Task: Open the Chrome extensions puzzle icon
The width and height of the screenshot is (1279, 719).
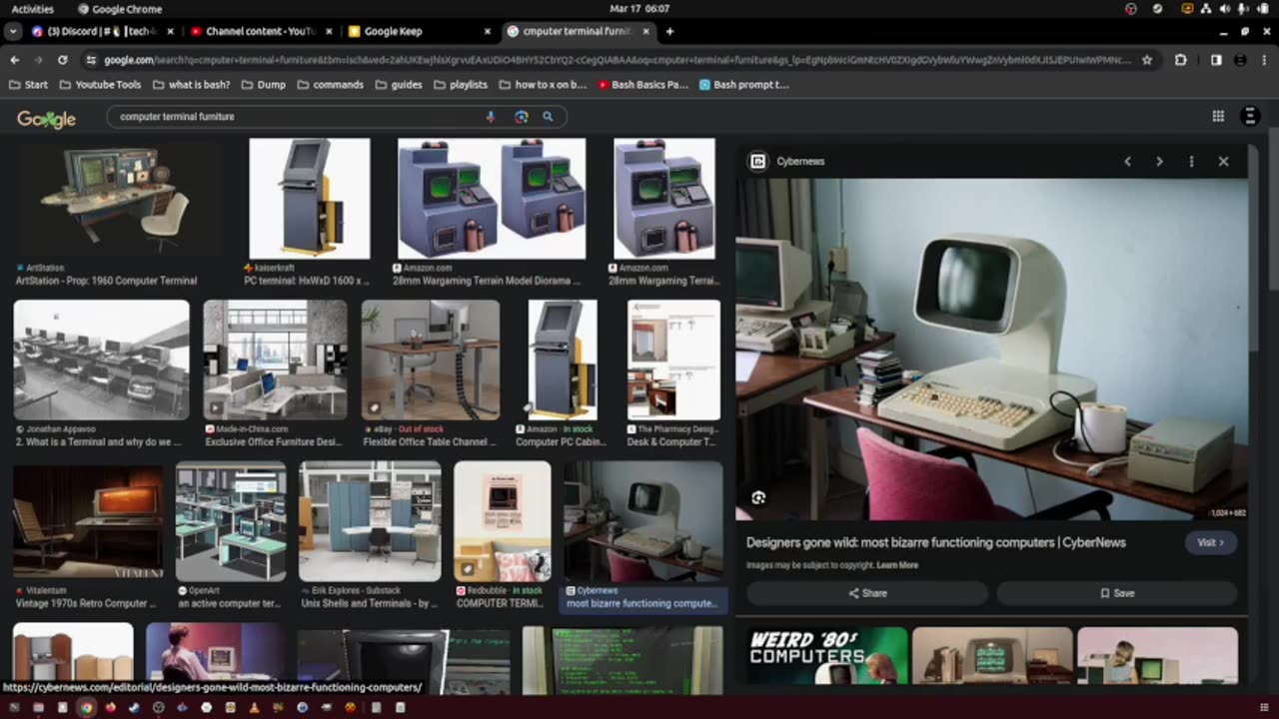Action: pos(1181,60)
